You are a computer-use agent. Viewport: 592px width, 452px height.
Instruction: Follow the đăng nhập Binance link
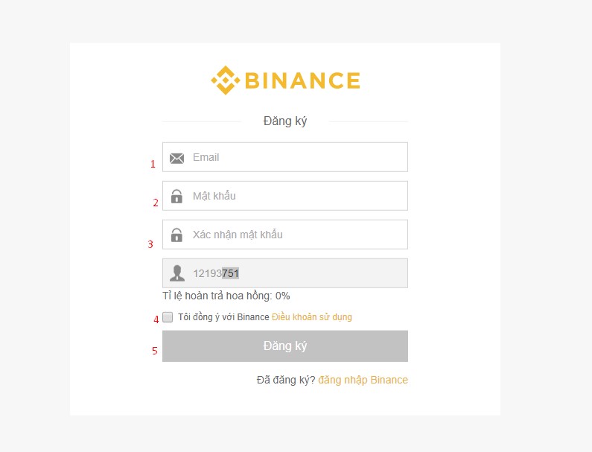tap(363, 380)
